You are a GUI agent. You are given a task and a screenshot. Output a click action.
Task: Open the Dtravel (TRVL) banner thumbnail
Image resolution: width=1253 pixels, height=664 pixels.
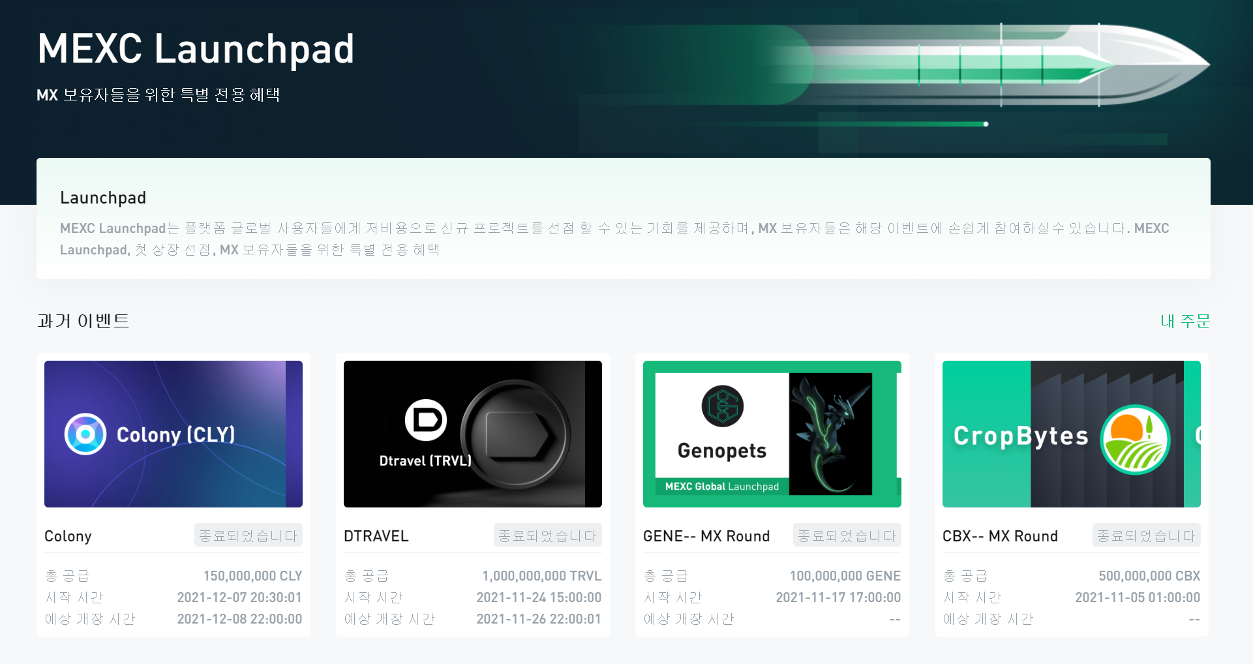pos(473,434)
